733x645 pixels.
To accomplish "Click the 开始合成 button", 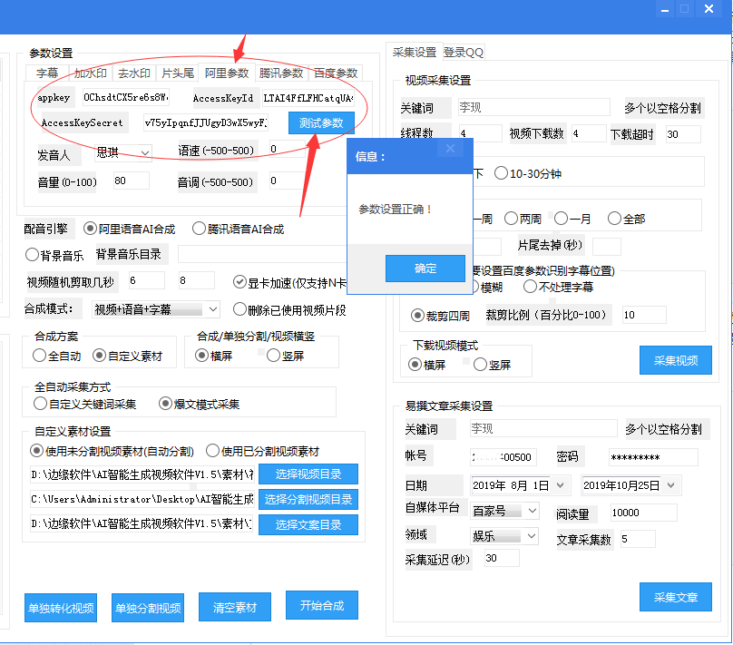I will click(x=322, y=605).
